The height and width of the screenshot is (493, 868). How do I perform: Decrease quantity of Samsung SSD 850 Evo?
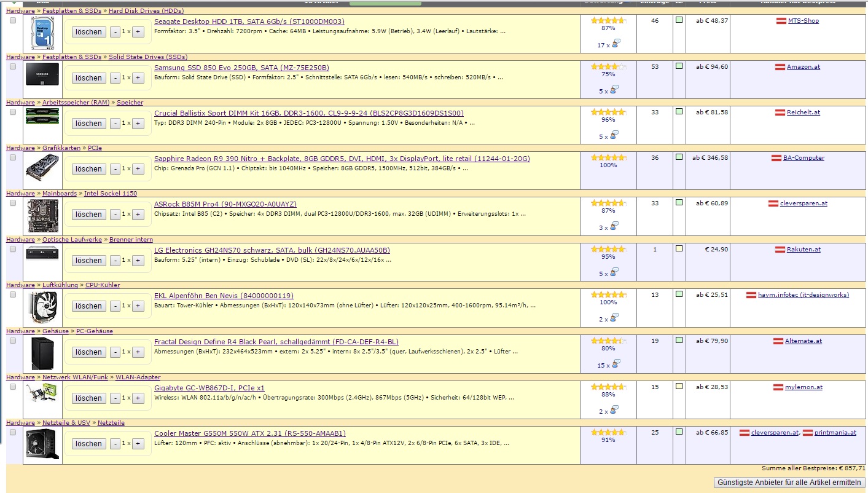click(115, 78)
